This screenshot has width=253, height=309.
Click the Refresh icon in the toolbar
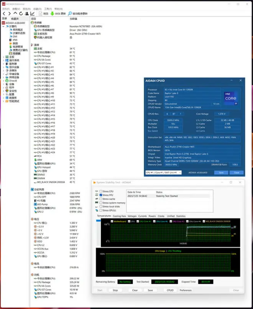click(x=21, y=13)
